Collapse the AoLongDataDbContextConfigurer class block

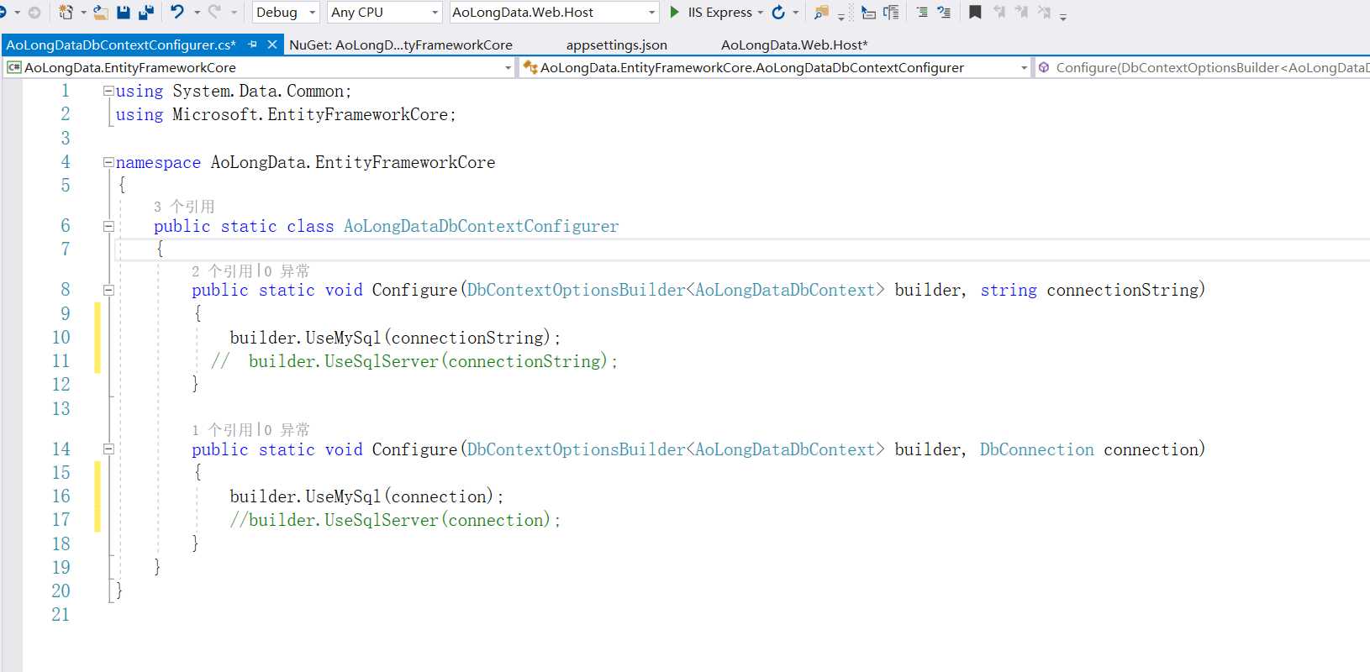(108, 226)
